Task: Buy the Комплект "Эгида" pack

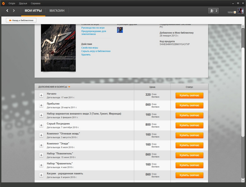Action: coord(189,145)
